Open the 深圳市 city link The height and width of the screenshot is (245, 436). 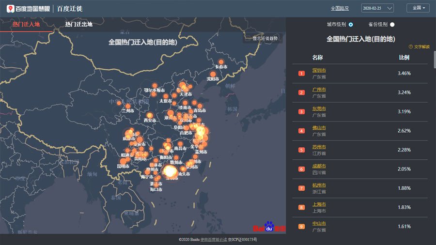[319, 70]
